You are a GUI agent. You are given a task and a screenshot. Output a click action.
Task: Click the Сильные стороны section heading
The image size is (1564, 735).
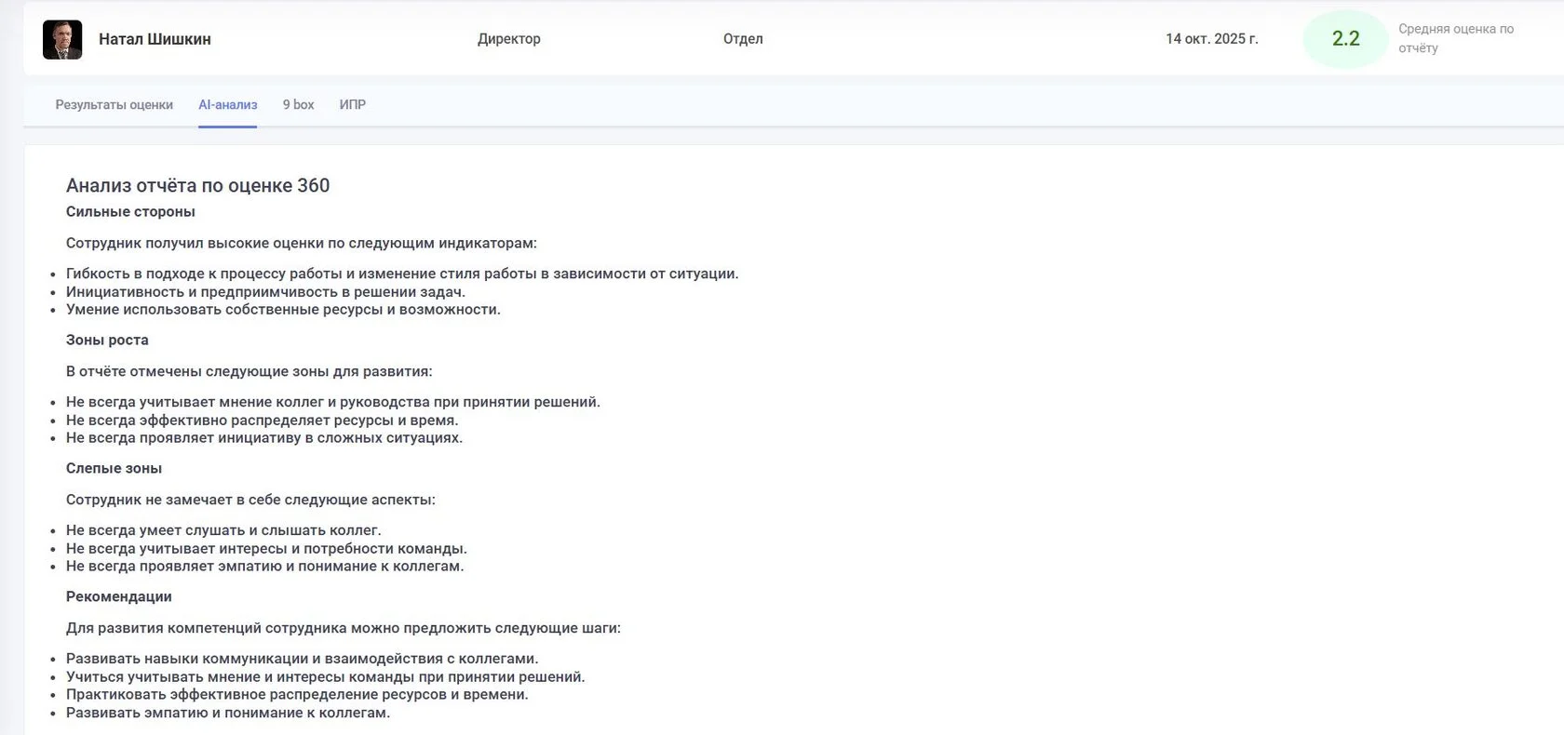coord(130,212)
